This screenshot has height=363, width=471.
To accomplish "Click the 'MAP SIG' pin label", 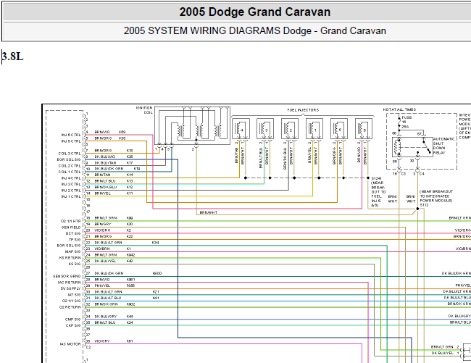I will pyautogui.click(x=73, y=251).
